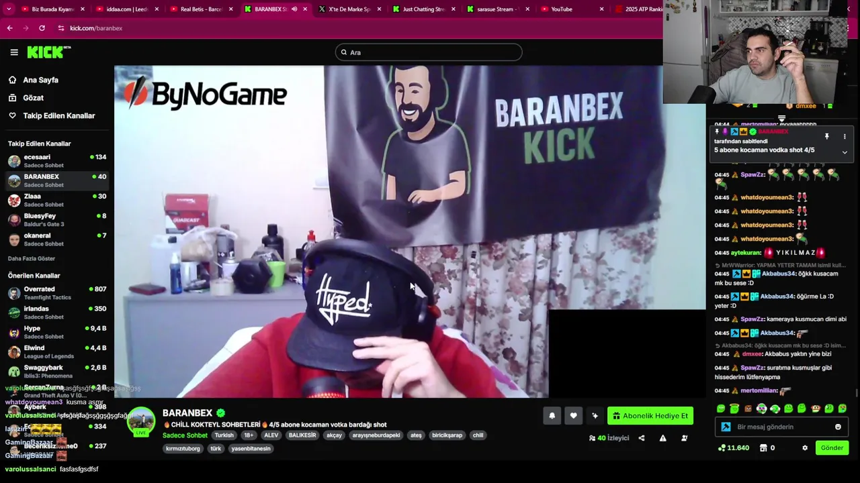Image resolution: width=860 pixels, height=483 pixels.
Task: Open Hype recommended channel
Action: tap(56, 332)
